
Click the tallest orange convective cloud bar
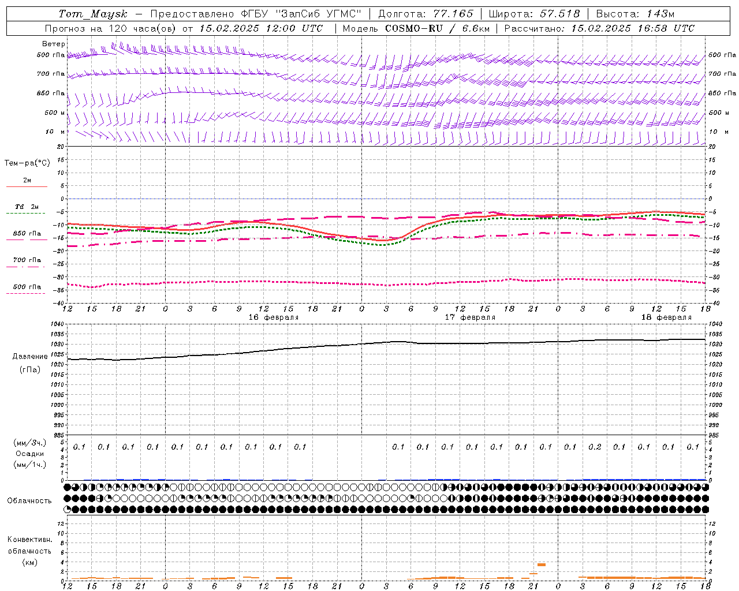pos(542,564)
